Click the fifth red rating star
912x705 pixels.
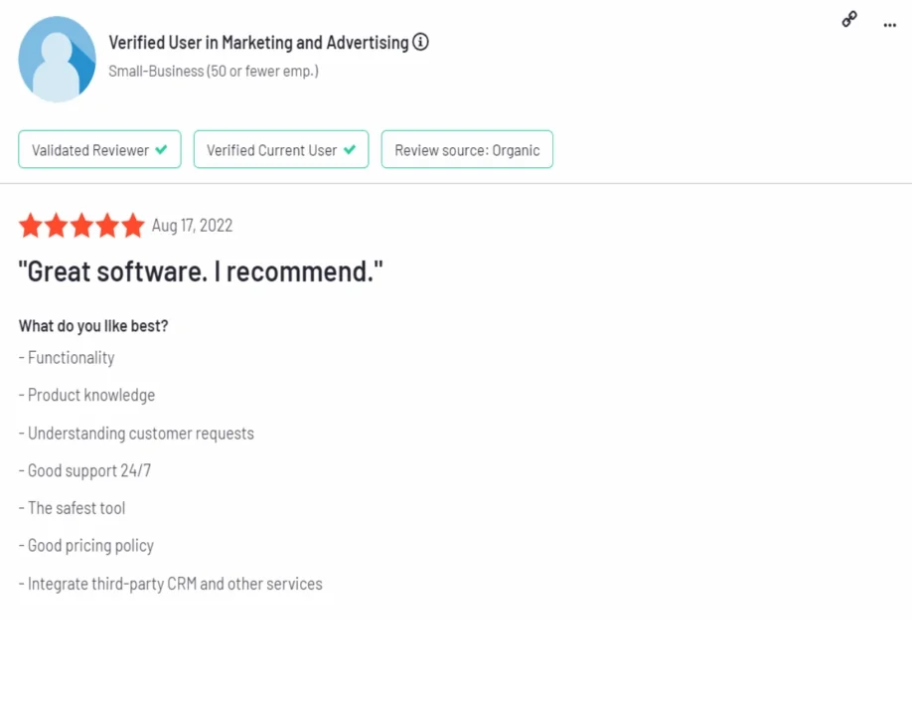click(132, 226)
